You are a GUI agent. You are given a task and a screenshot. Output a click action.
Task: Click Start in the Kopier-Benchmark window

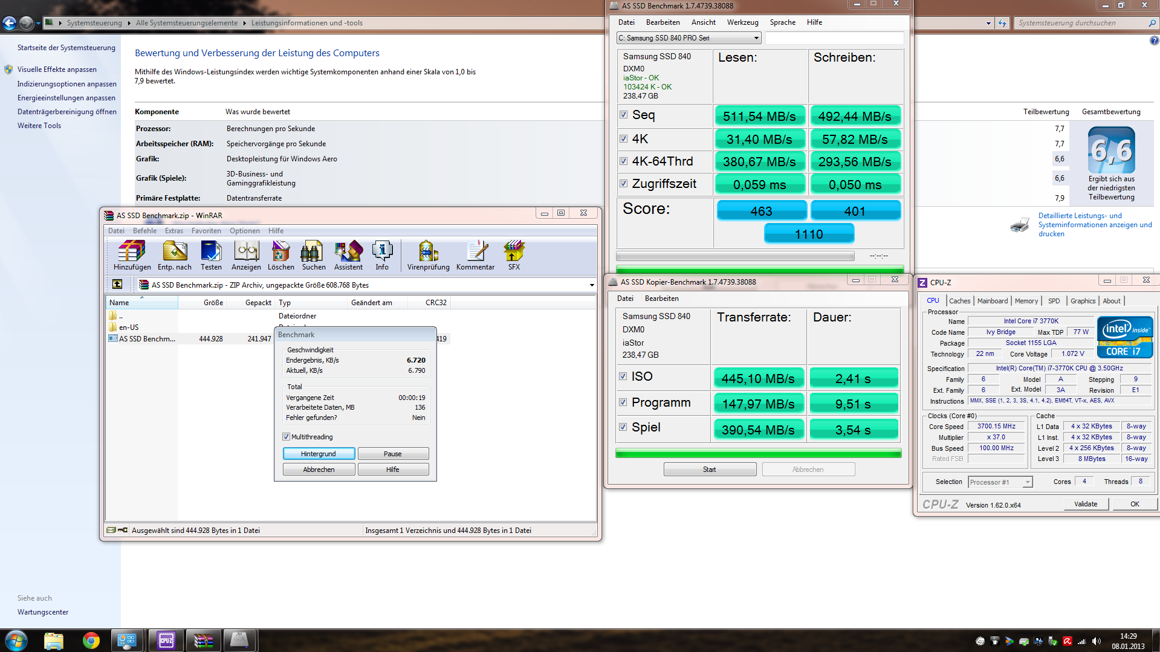[710, 469]
